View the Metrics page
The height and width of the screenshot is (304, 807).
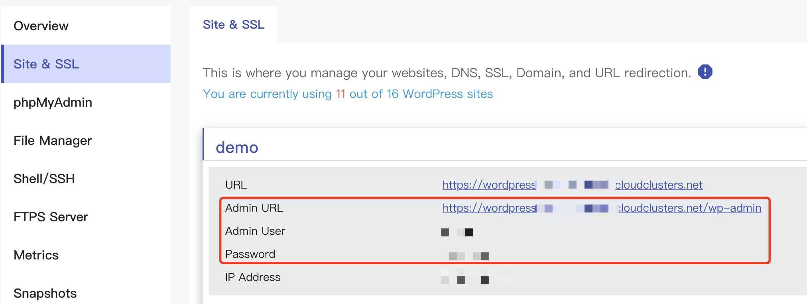point(36,255)
